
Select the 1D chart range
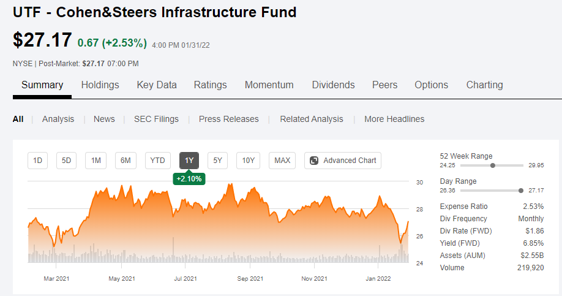tap(37, 161)
